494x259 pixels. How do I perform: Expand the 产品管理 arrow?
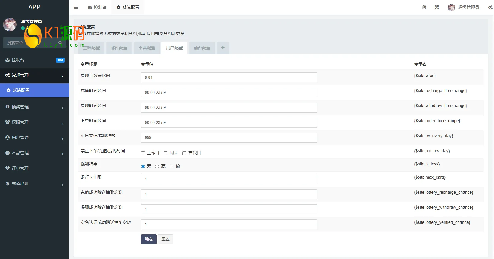tap(63, 154)
